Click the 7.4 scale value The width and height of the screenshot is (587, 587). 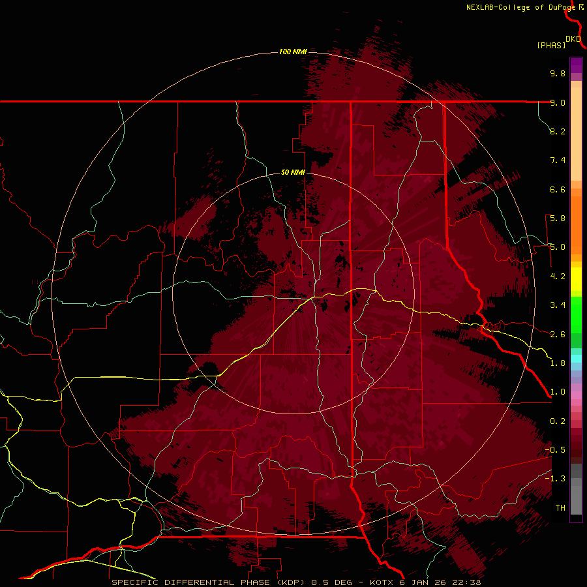[x=558, y=160]
